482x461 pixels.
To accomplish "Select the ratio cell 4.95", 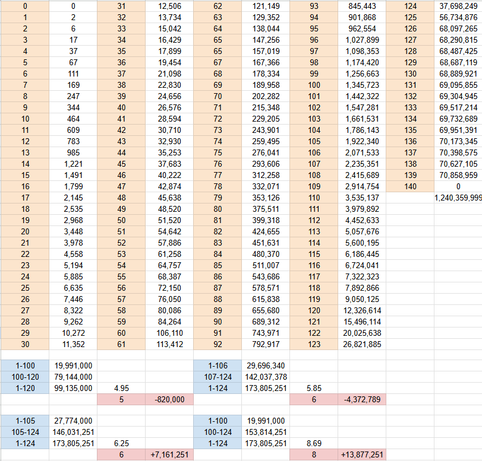I will [121, 388].
